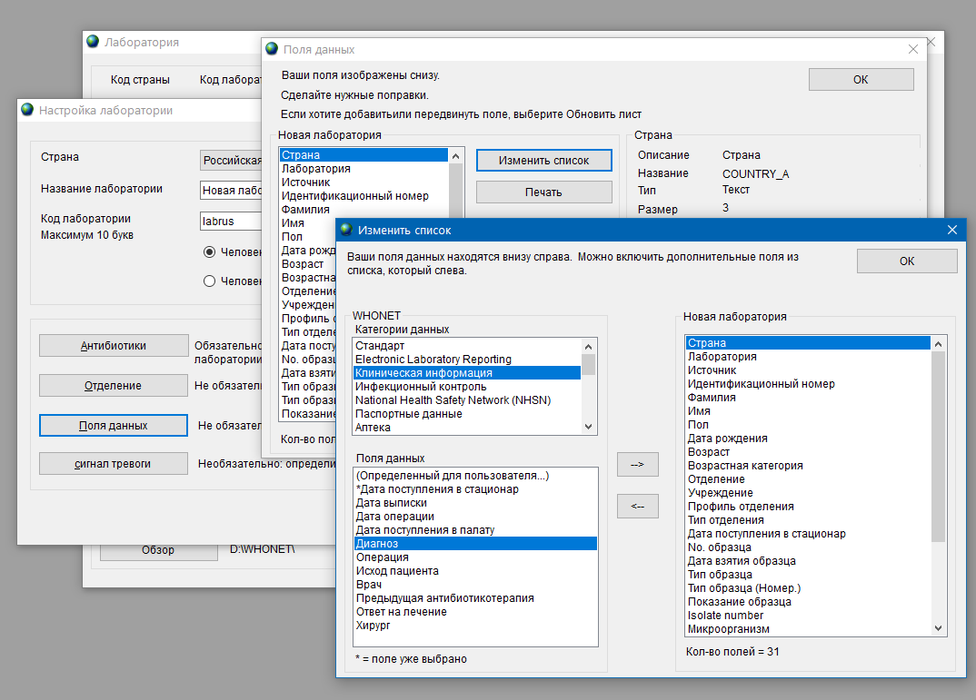Click OK in the Поля данных window
976x700 pixels.
[861, 80]
